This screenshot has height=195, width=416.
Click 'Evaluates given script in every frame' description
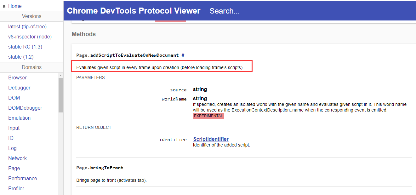pos(160,67)
